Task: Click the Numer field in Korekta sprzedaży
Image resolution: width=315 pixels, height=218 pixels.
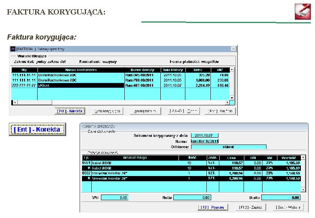Action: 204,141
